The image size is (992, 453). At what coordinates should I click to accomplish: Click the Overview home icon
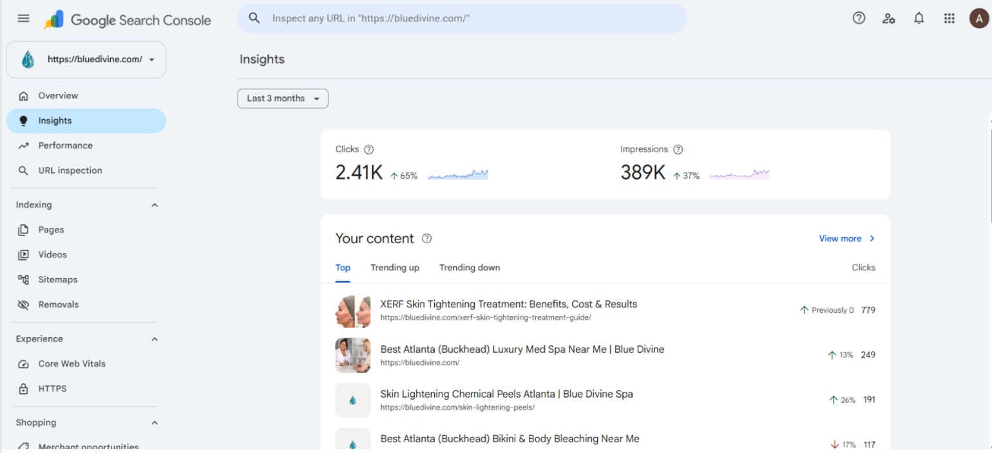click(24, 96)
